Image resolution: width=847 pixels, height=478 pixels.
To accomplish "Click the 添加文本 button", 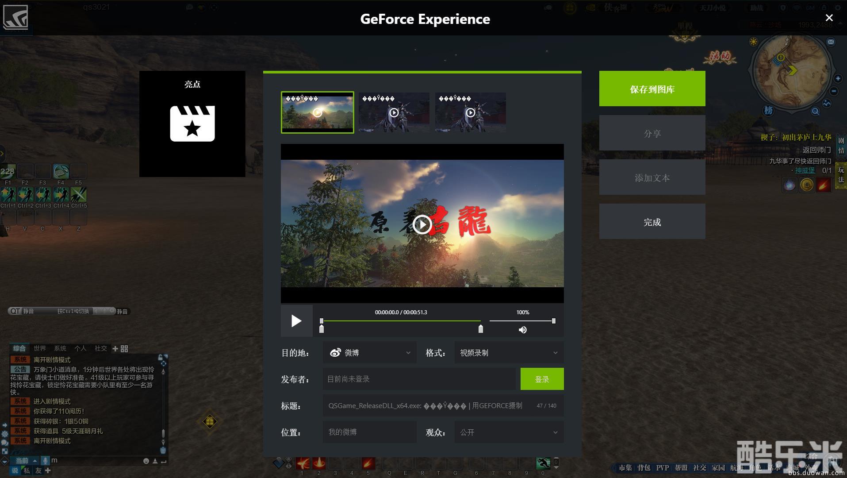I will click(x=652, y=177).
